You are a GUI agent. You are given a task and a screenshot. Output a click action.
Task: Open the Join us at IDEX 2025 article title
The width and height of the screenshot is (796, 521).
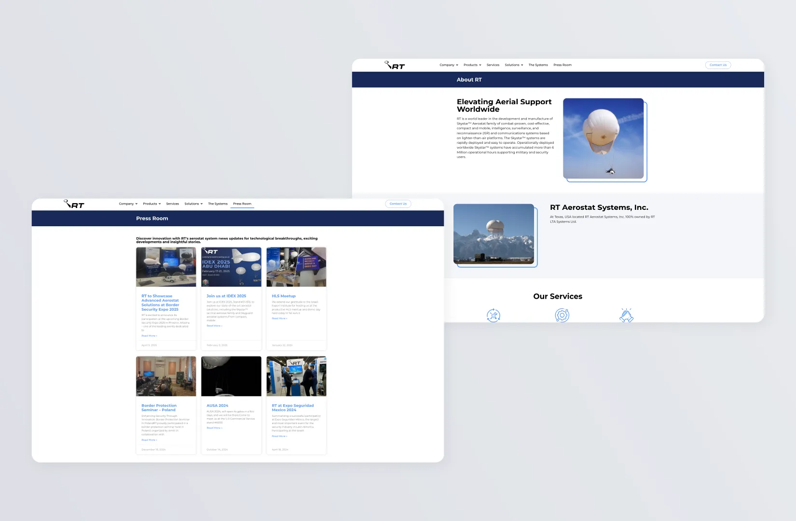(x=226, y=296)
